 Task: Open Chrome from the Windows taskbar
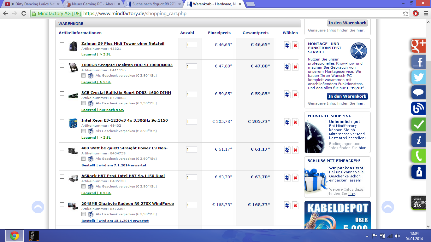(15, 236)
